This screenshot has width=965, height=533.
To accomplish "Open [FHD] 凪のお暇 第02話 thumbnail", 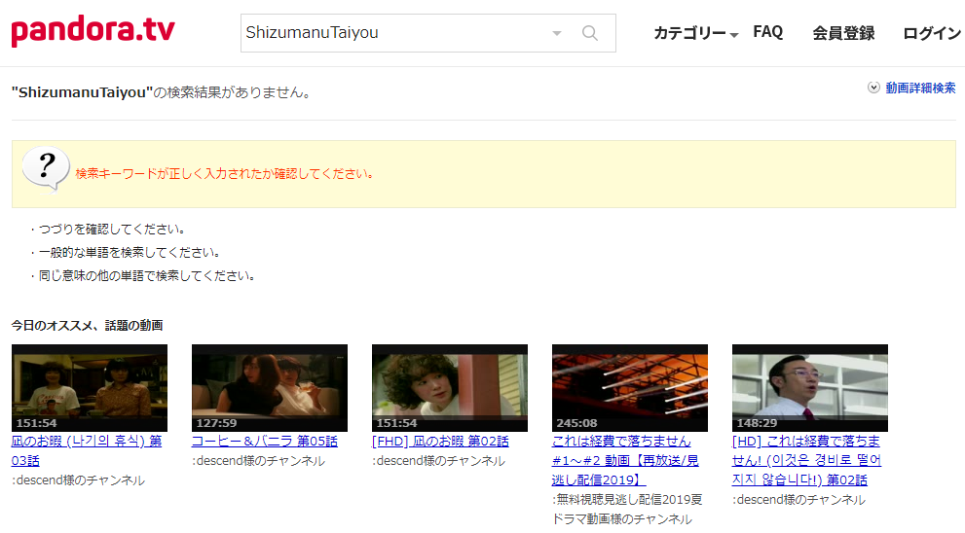I will coord(450,388).
